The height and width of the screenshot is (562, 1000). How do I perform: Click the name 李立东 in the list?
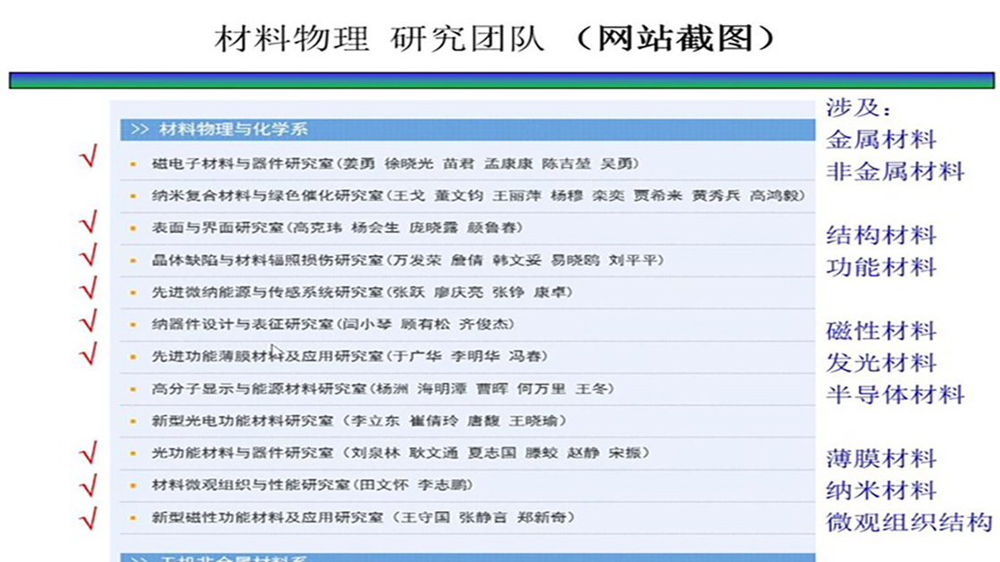click(x=376, y=420)
